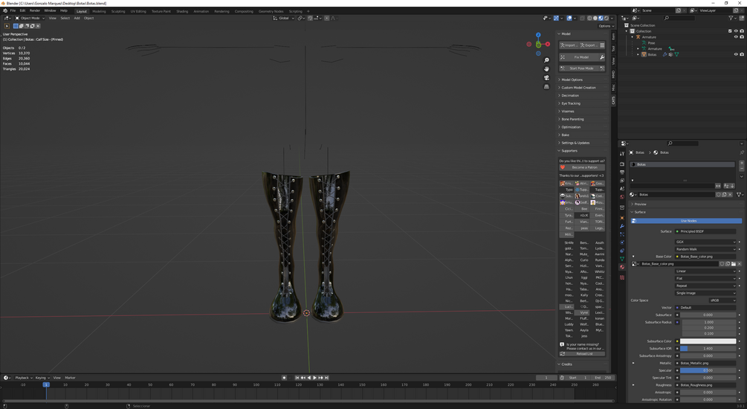Click Import model button
Viewport: 747px width, 409px height.
[569, 45]
